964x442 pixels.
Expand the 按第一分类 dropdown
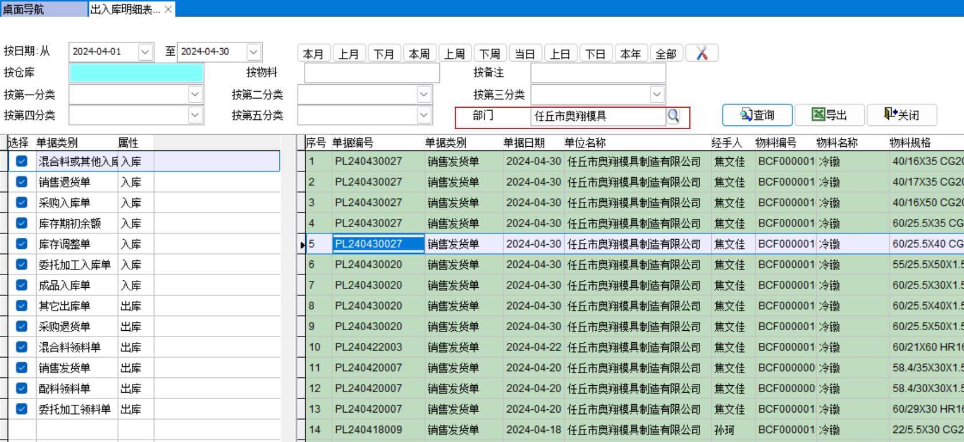195,94
